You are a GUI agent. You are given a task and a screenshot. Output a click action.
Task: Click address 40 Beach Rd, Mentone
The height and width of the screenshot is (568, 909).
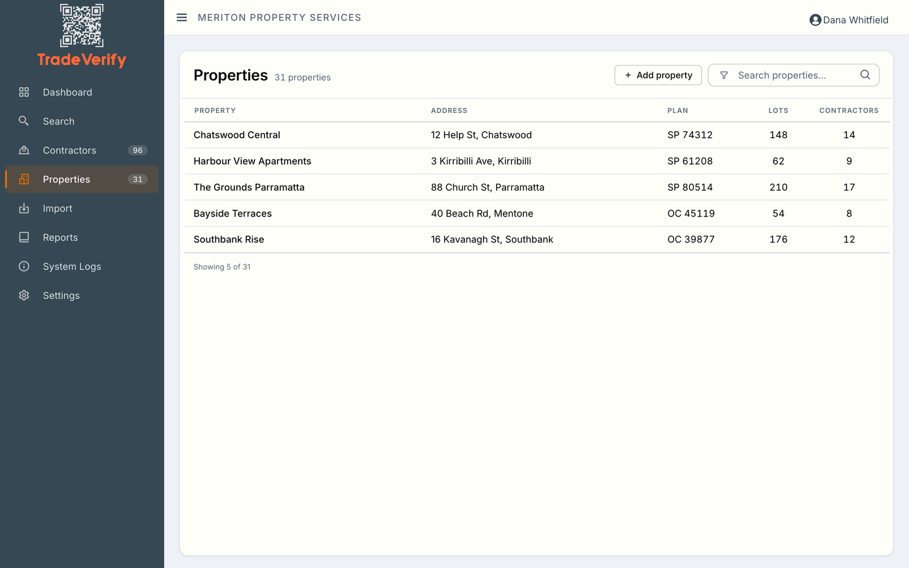pos(482,213)
